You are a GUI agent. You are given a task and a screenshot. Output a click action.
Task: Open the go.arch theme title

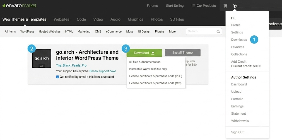point(87,55)
